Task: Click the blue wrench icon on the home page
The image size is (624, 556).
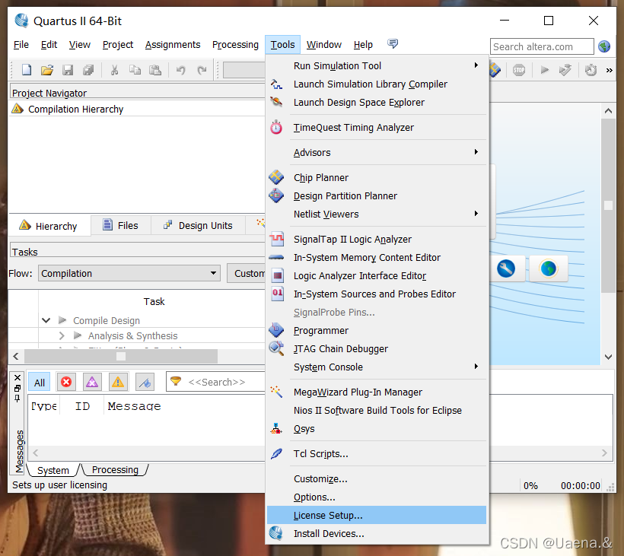Action: coord(506,268)
